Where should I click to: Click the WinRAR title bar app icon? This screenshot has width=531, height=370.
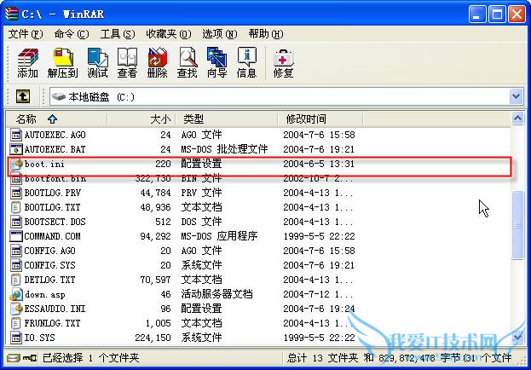12,14
